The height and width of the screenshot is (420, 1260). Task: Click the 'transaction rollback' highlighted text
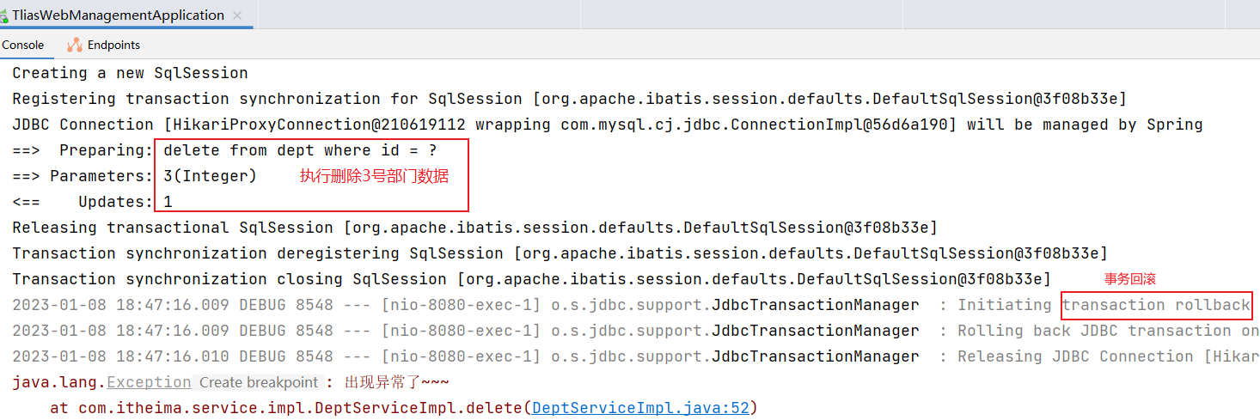(x=1155, y=305)
